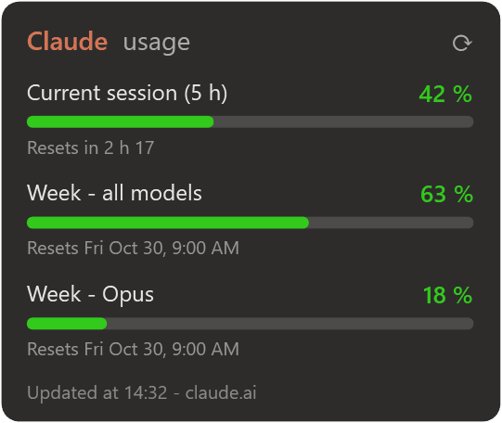Open the claude.ai link text
The height and width of the screenshot is (423, 502).
[x=221, y=392]
